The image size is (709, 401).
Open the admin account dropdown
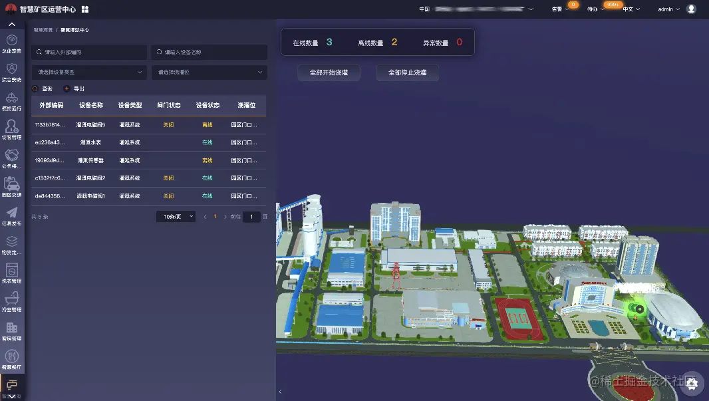[x=668, y=9]
